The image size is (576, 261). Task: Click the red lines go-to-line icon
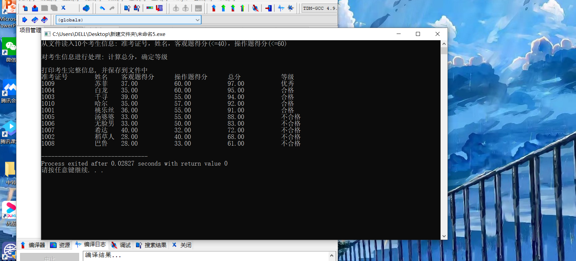pyautogui.click(x=159, y=8)
